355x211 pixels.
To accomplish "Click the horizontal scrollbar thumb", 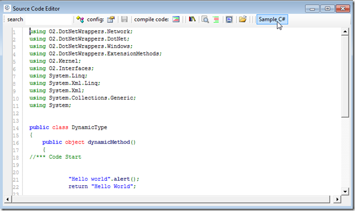I will [x=171, y=199].
